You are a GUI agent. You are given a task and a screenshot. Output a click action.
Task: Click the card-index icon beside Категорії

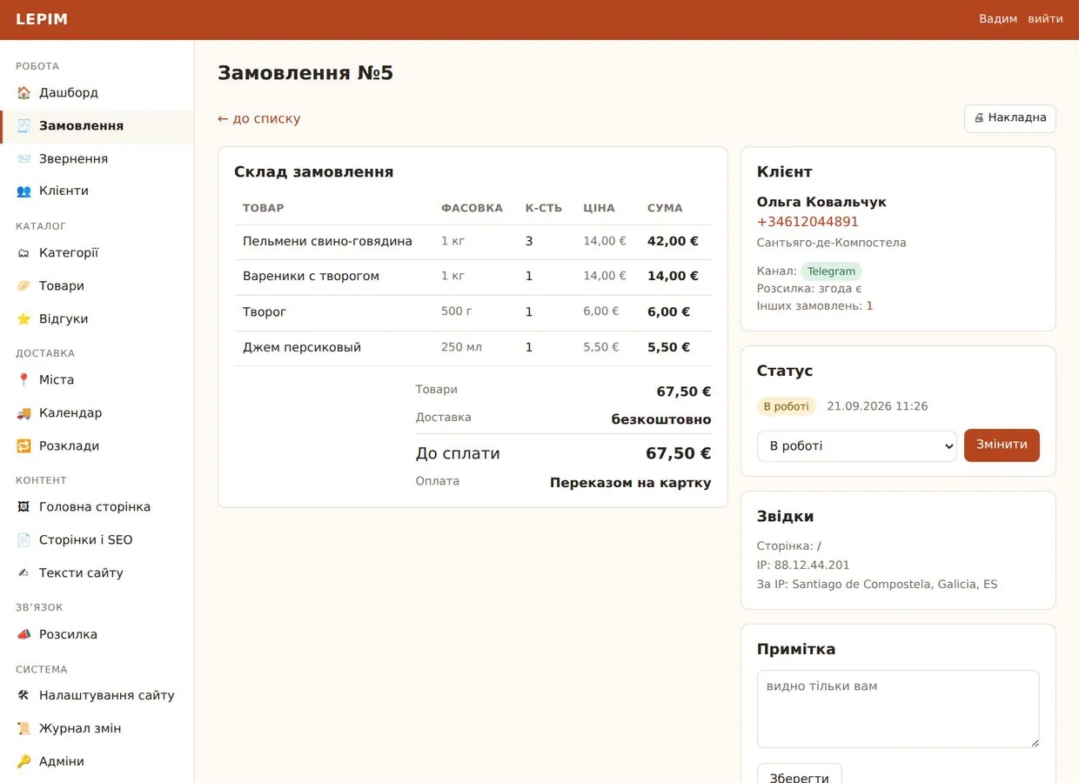click(x=23, y=252)
